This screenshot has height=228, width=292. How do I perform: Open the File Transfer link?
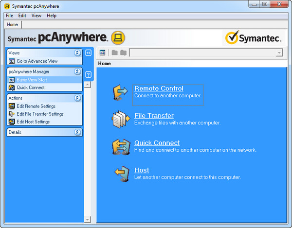tap(154, 116)
